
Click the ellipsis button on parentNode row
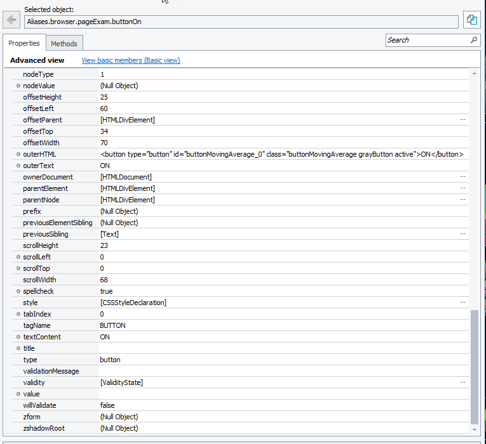[x=462, y=200]
